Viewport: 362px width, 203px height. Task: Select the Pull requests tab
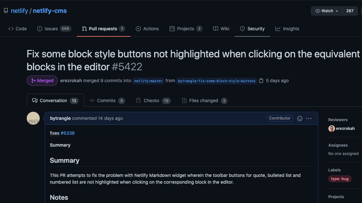click(103, 29)
